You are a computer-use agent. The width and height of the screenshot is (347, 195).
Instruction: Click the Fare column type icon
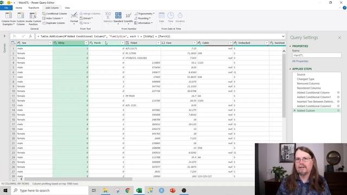point(163,43)
